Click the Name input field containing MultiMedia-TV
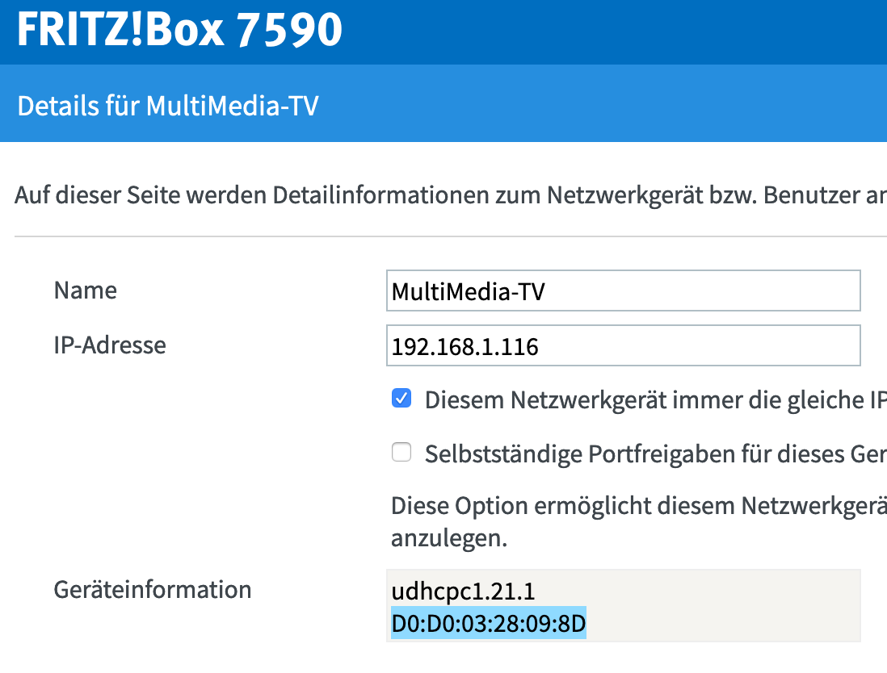This screenshot has width=887, height=673. (623, 291)
